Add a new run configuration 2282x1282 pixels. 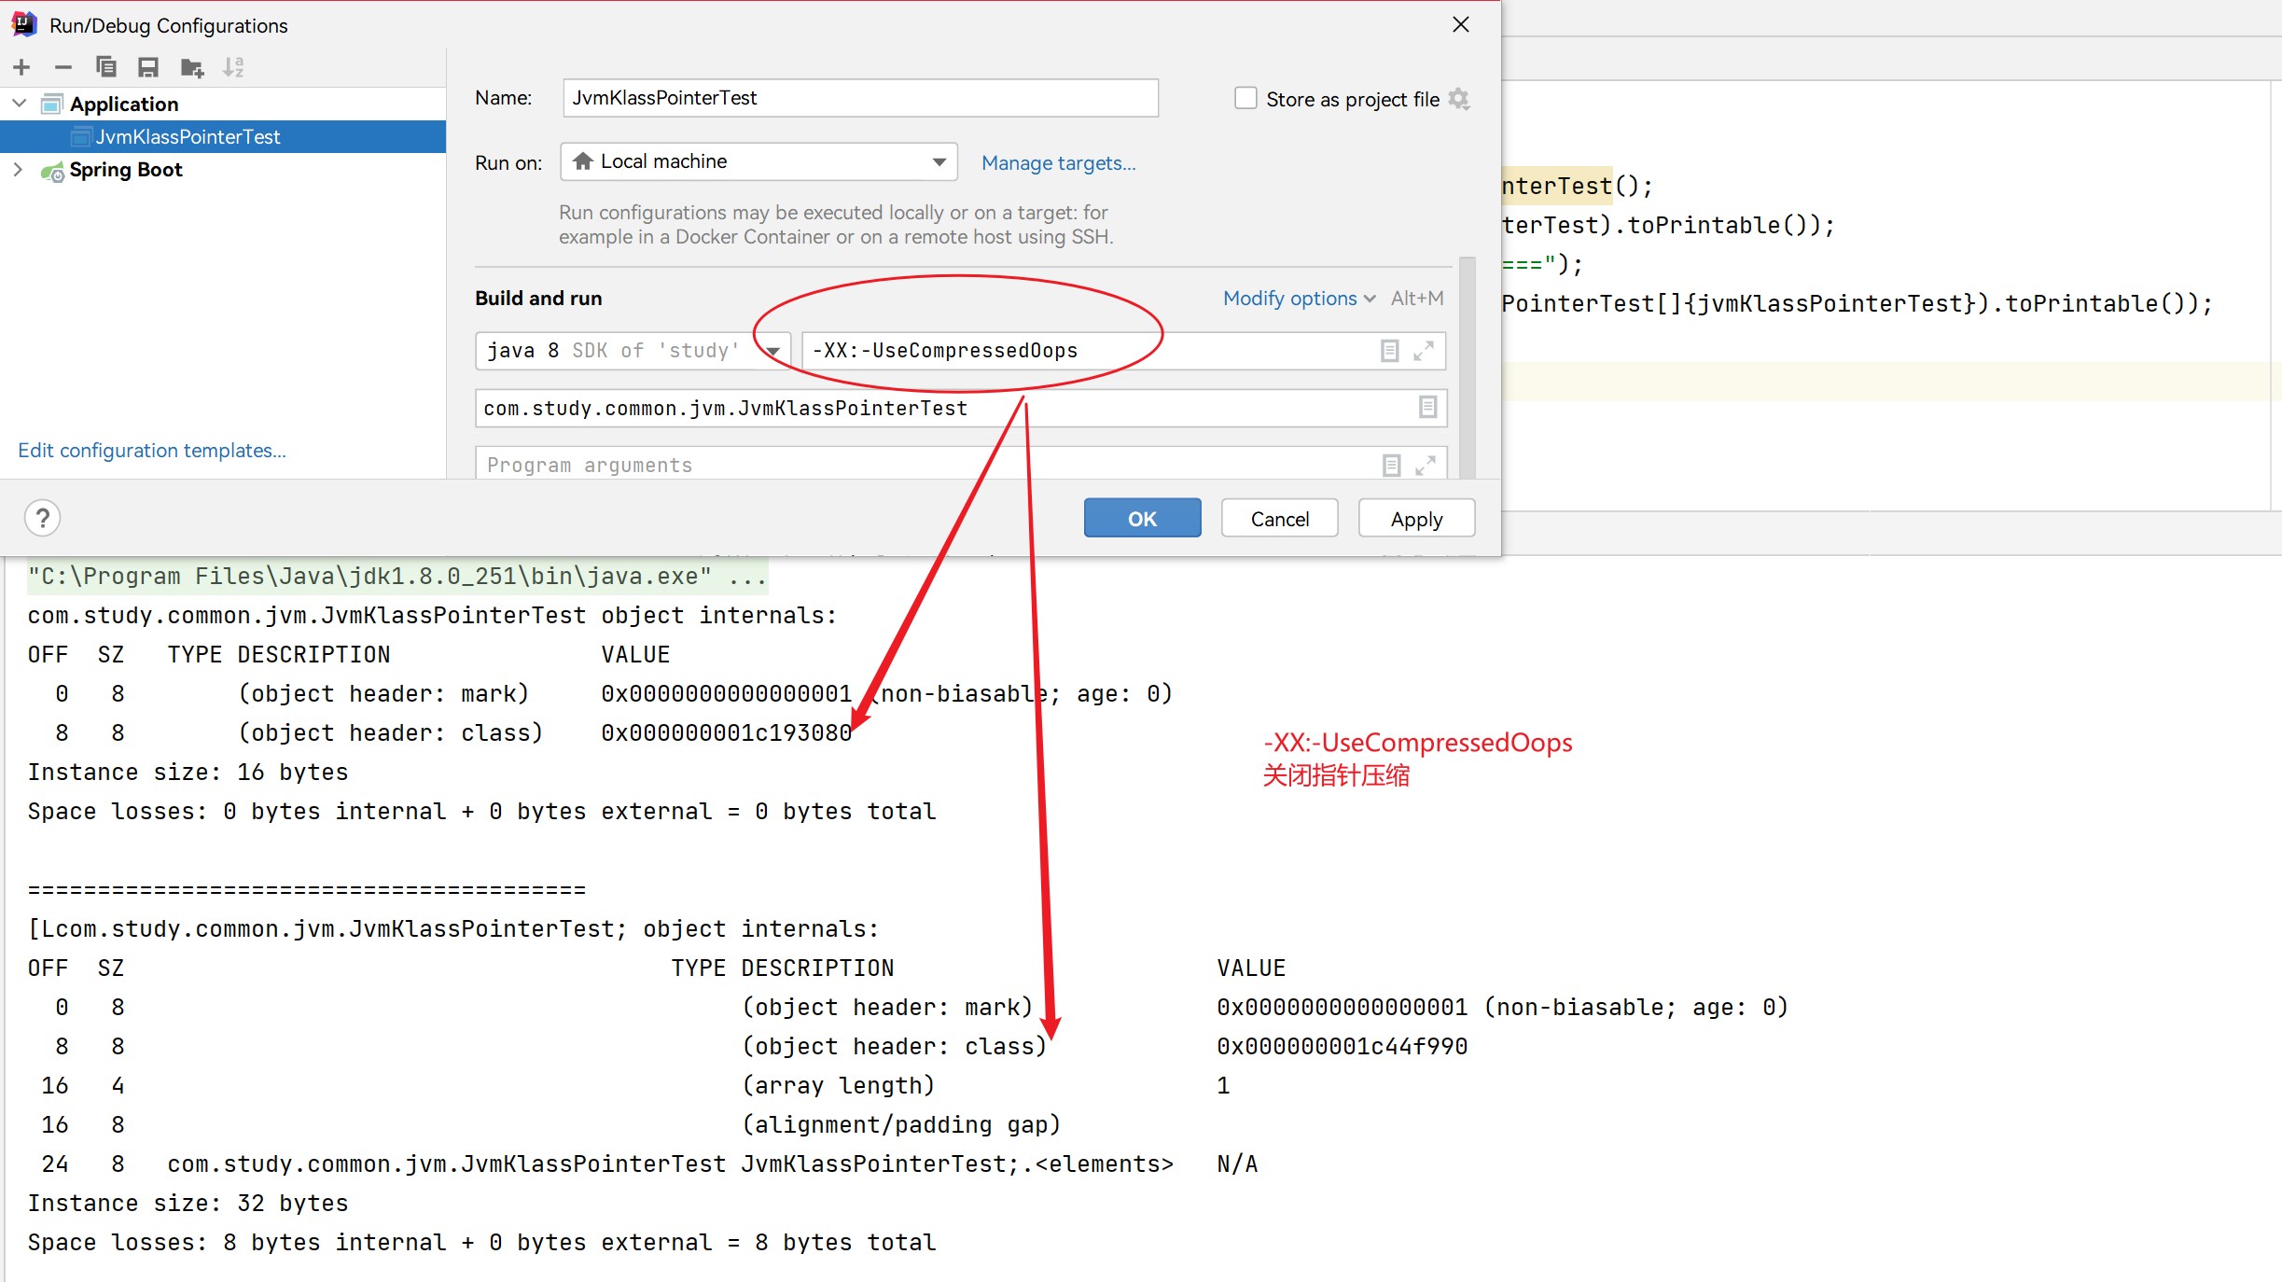tap(22, 67)
